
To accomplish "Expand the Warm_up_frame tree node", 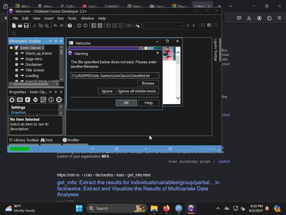I will coord(16,53).
